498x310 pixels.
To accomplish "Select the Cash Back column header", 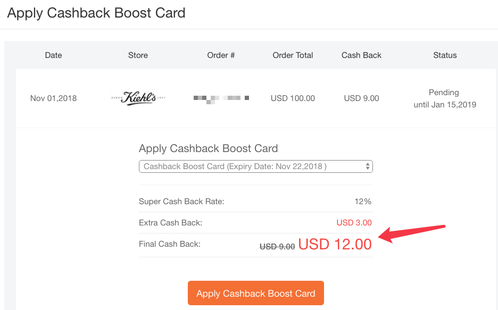I will click(361, 55).
